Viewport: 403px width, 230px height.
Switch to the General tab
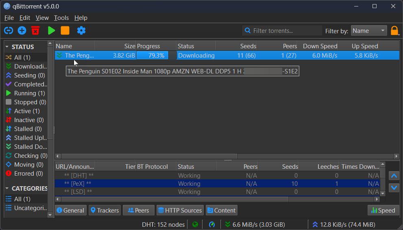[71, 210]
